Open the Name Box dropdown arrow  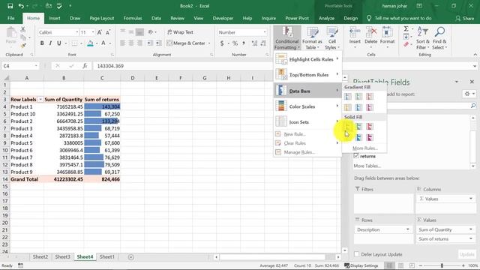[x=36, y=66]
